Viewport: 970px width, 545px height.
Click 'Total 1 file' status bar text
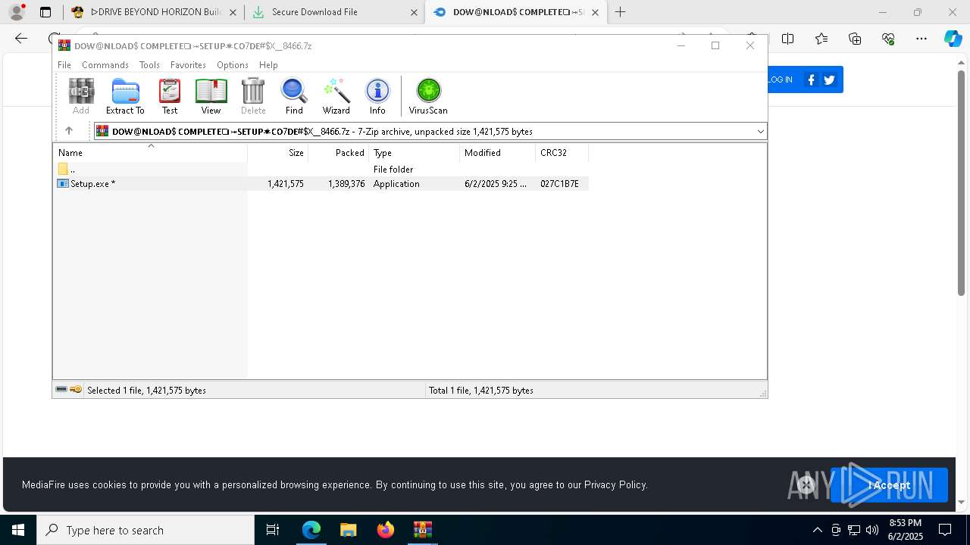(481, 391)
